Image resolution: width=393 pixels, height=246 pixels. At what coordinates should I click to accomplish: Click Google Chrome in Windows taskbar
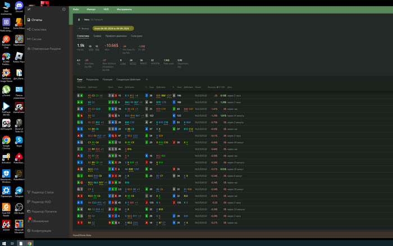pos(29,243)
